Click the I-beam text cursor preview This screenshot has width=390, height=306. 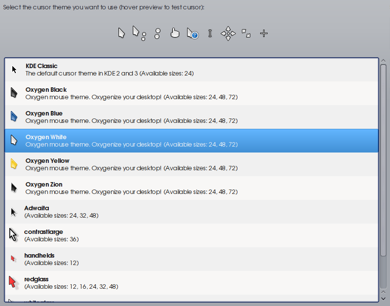pyautogui.click(x=210, y=33)
